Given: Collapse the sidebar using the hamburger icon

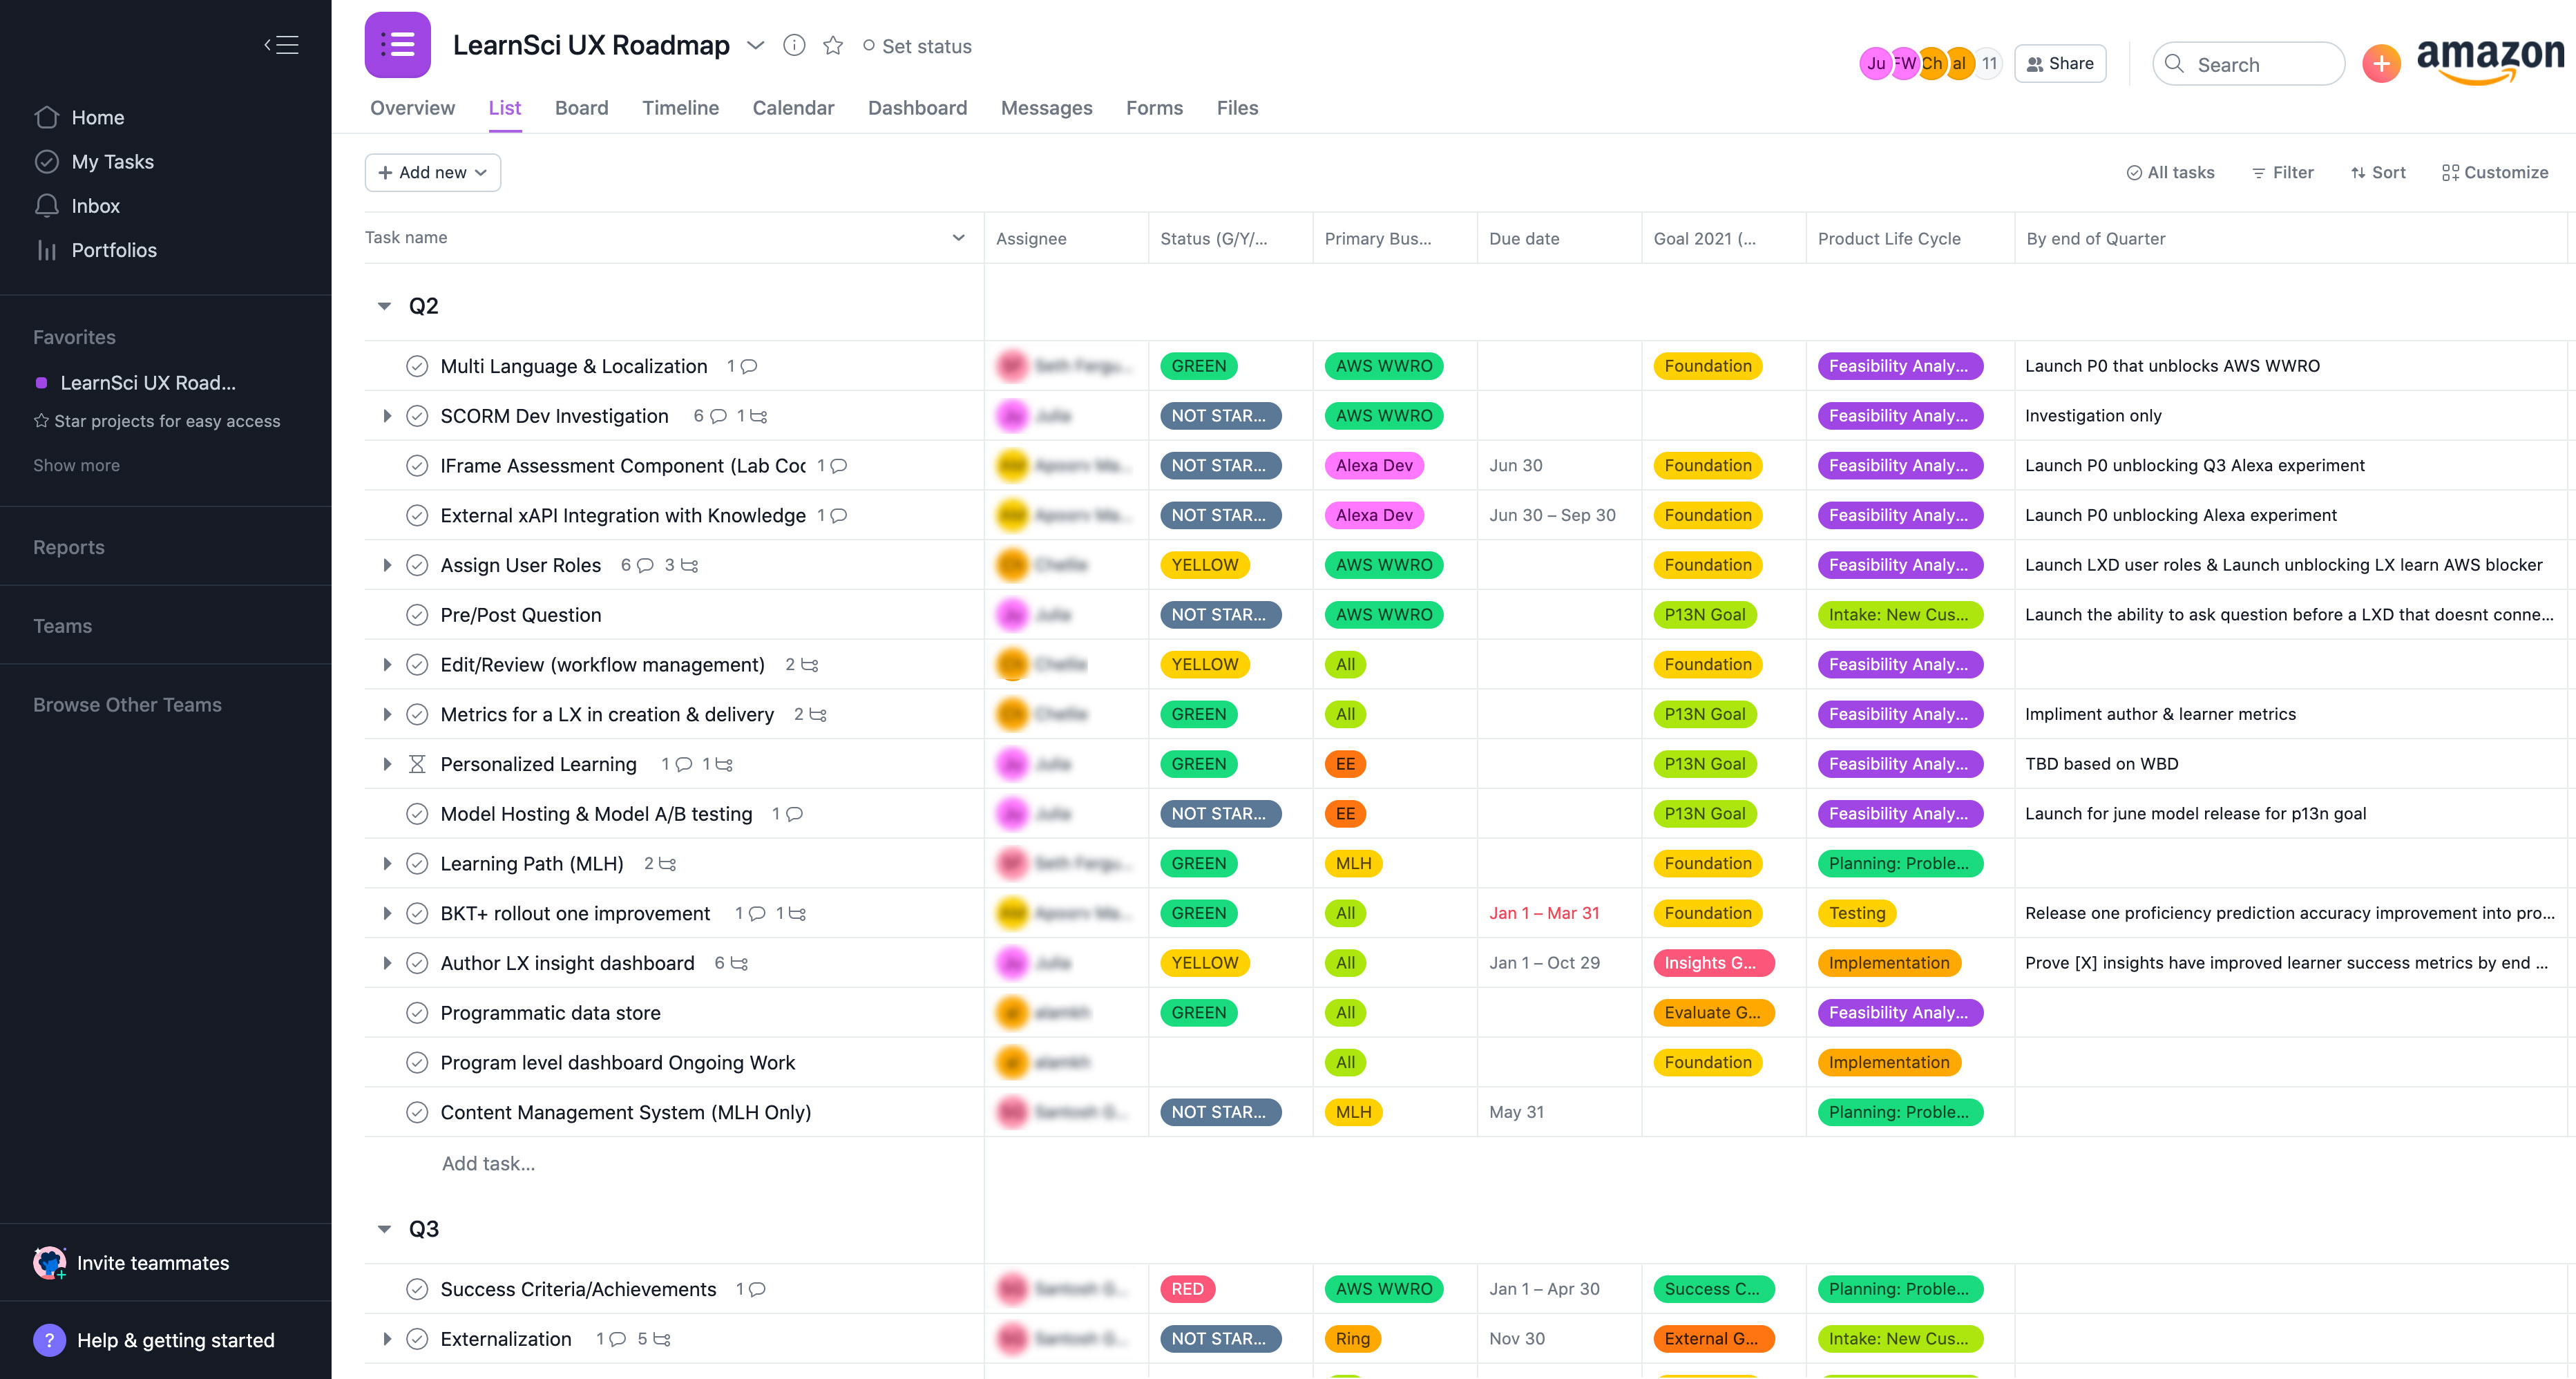Looking at the screenshot, I should (x=282, y=45).
